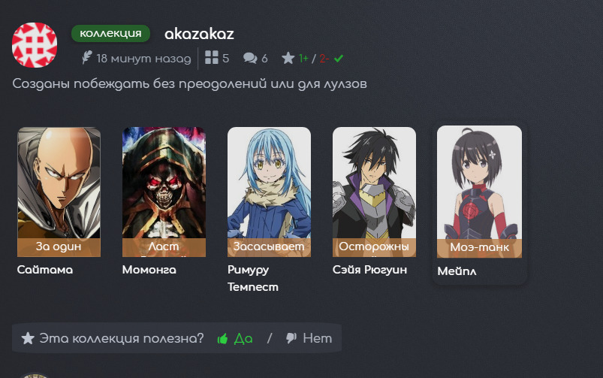Click the 1+ positive votes counter
Screen dimensions: 603x378
point(303,58)
